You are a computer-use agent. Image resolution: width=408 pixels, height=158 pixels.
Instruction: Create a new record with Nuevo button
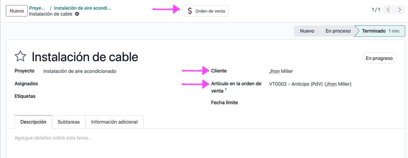click(17, 11)
